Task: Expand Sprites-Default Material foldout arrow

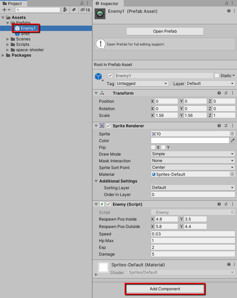Action: (96, 274)
